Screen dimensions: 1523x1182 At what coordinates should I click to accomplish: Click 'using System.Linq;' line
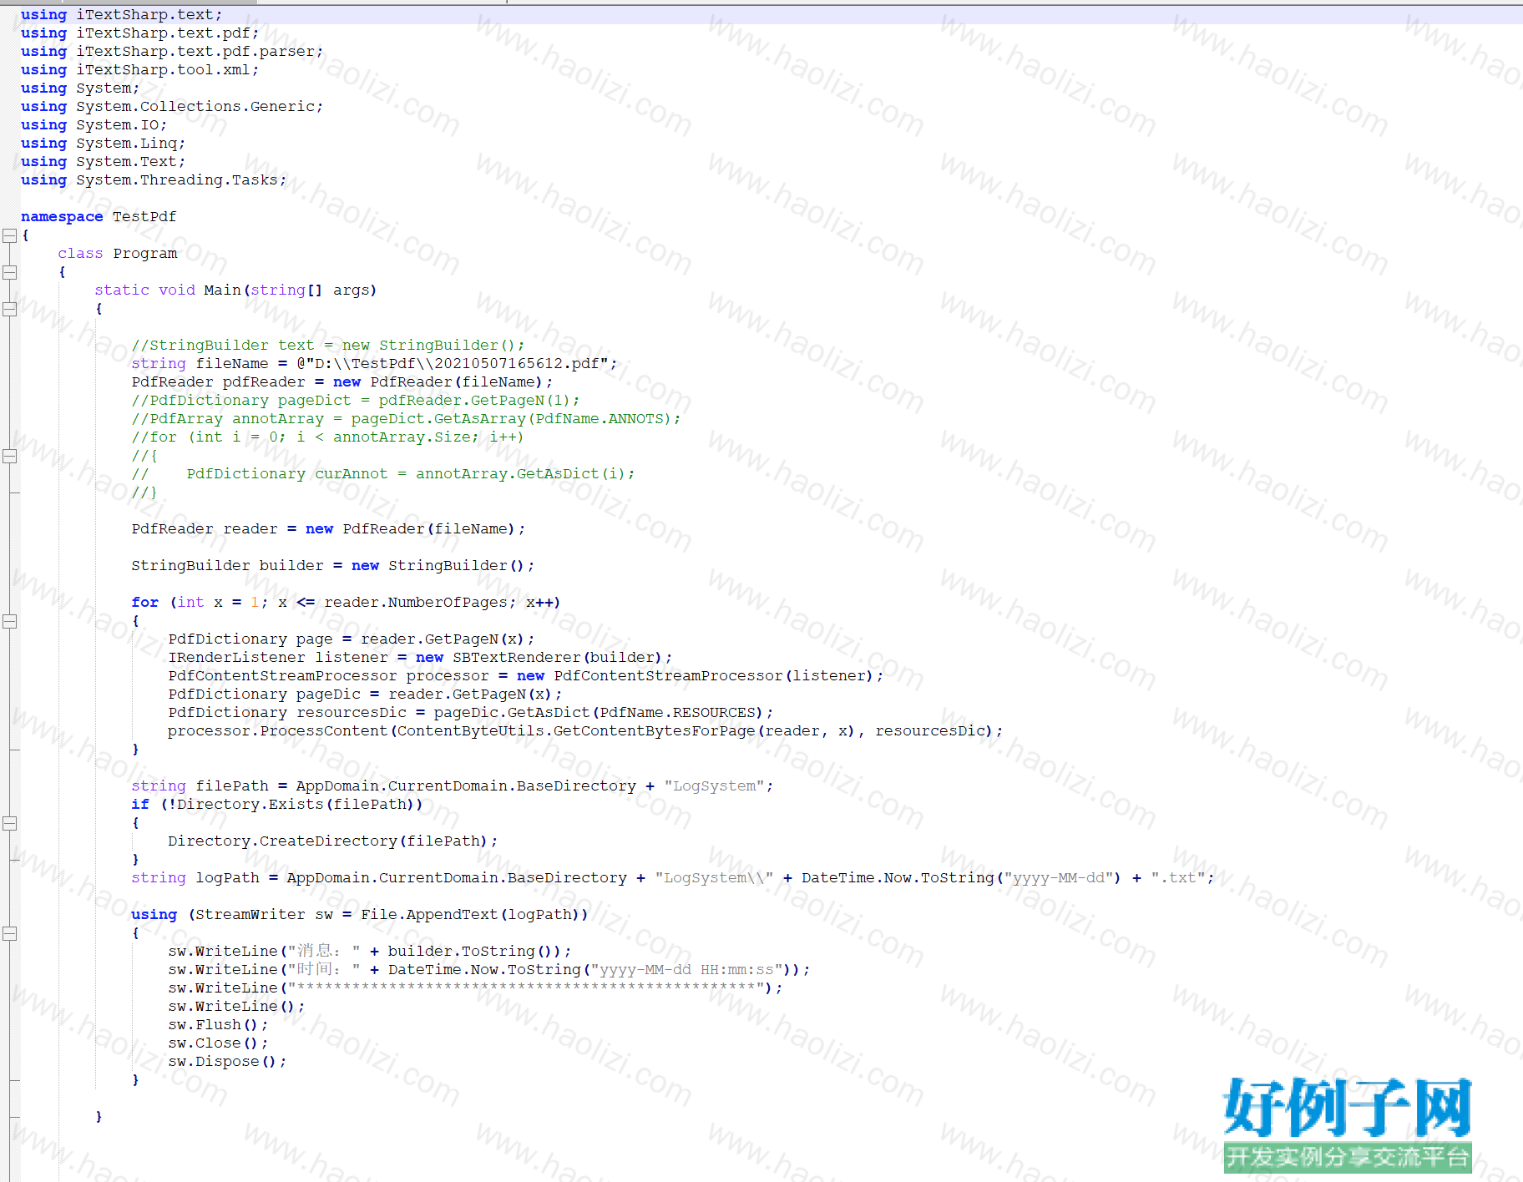[103, 144]
